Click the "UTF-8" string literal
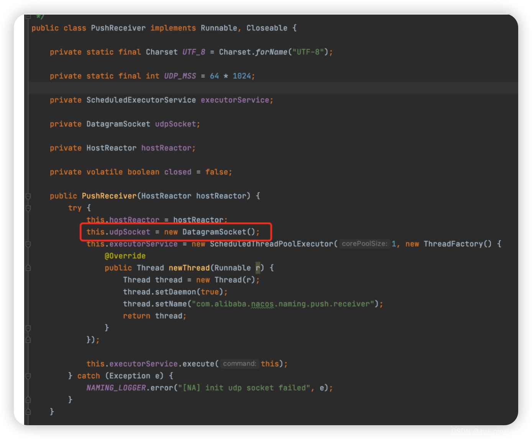The width and height of the screenshot is (532, 439). (308, 52)
